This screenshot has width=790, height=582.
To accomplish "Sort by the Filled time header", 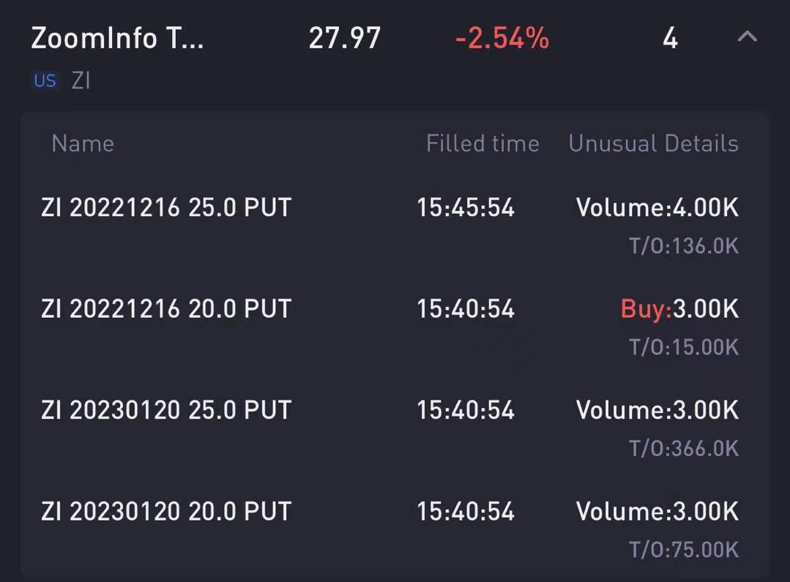I will 482,143.
